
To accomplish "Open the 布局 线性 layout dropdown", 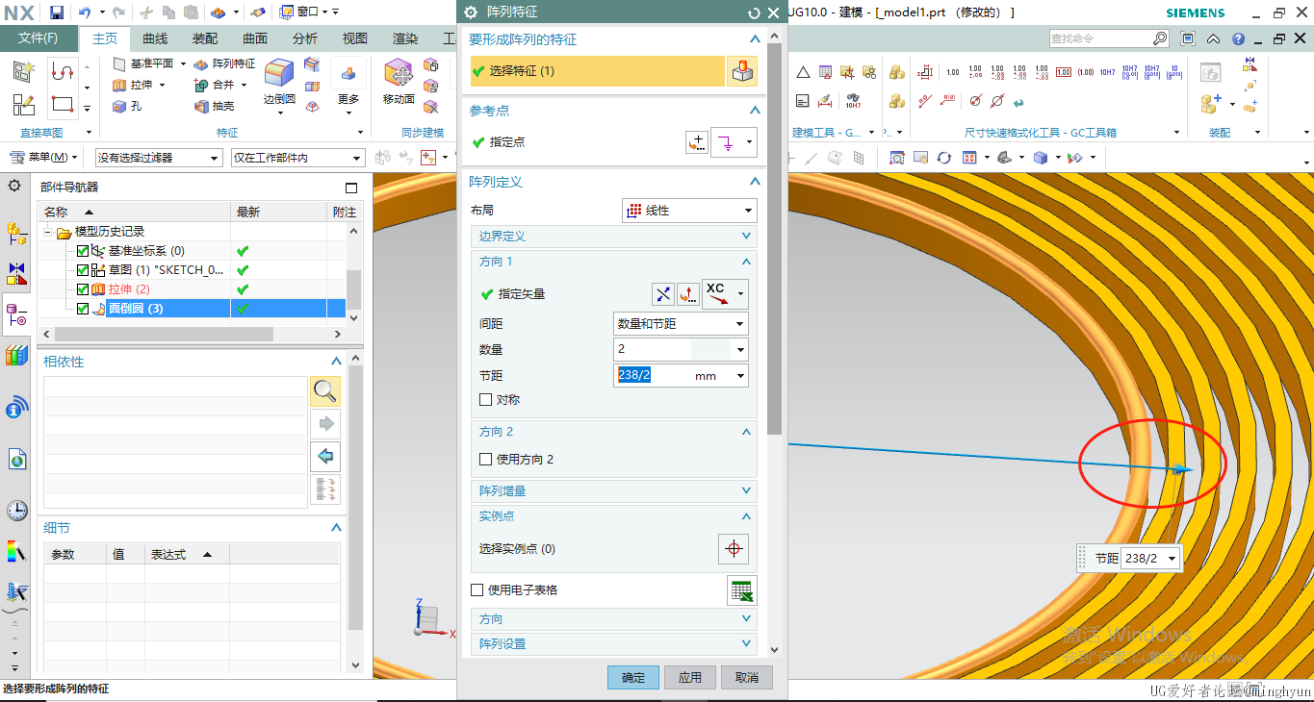I will tap(690, 211).
